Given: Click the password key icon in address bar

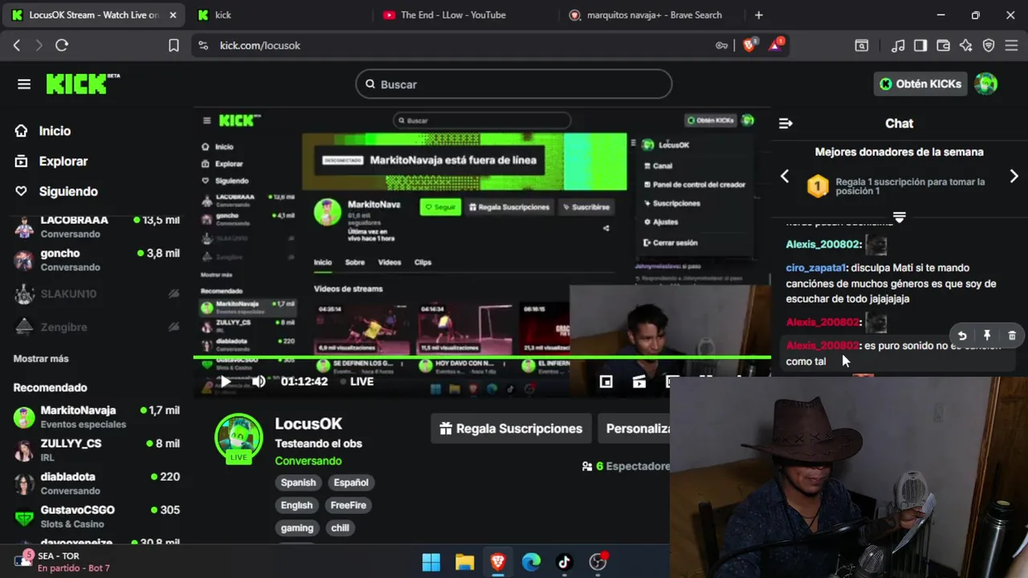Looking at the screenshot, I should 721,46.
